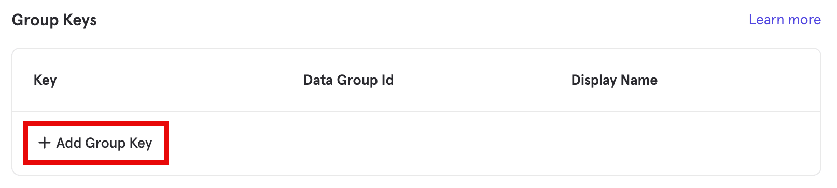The image size is (837, 188).
Task: Sort table by Data Group Id
Action: coord(348,80)
